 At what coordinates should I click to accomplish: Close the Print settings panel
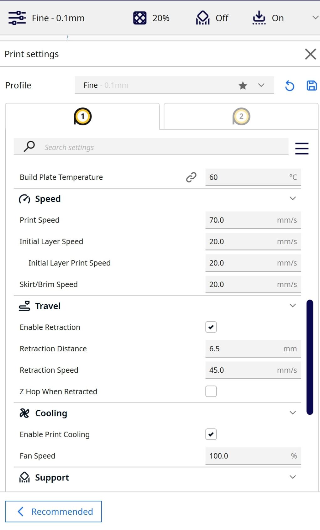tap(310, 54)
